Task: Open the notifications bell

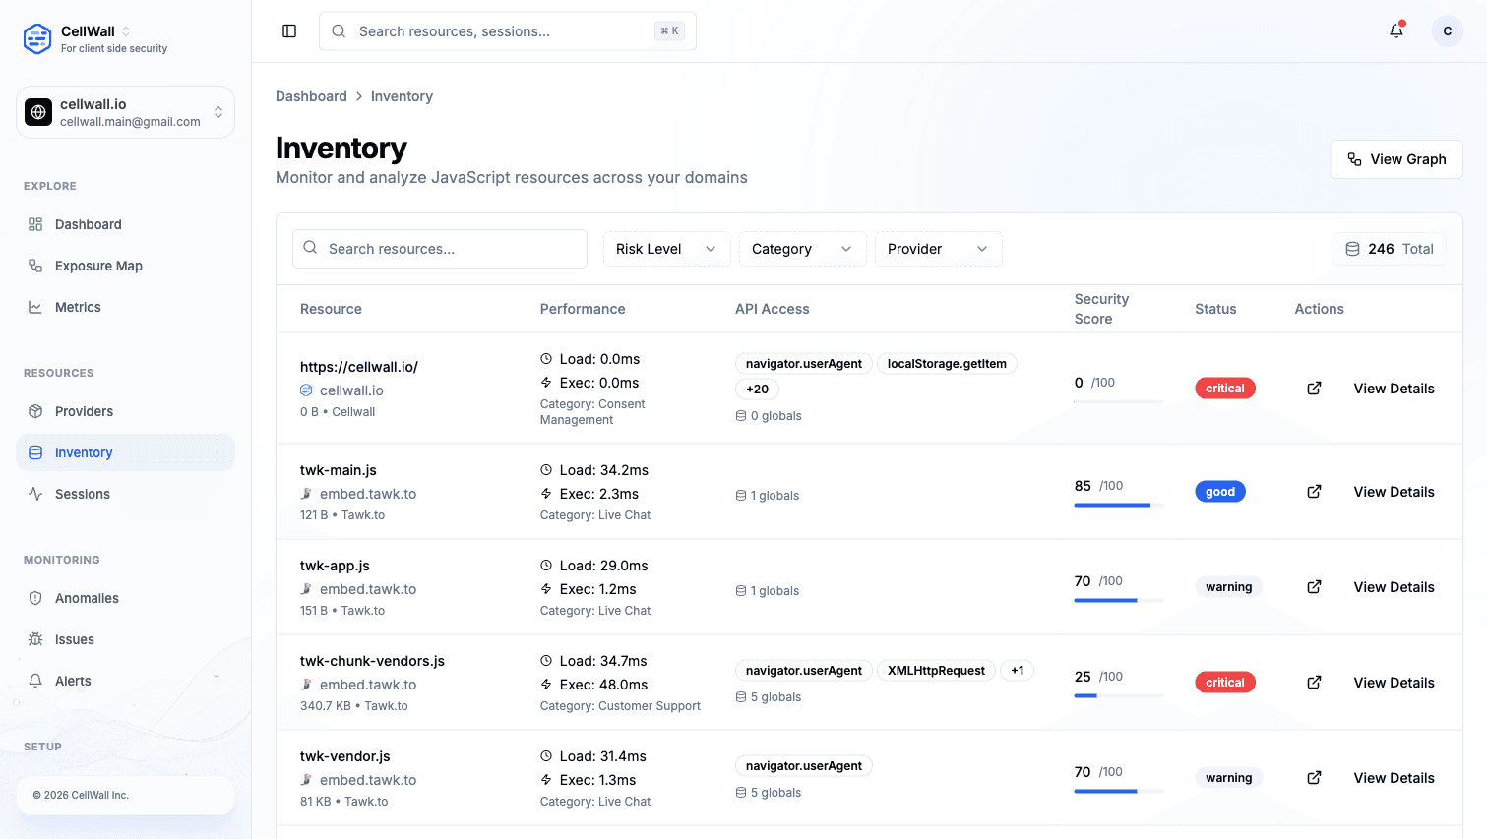Action: click(x=1396, y=30)
